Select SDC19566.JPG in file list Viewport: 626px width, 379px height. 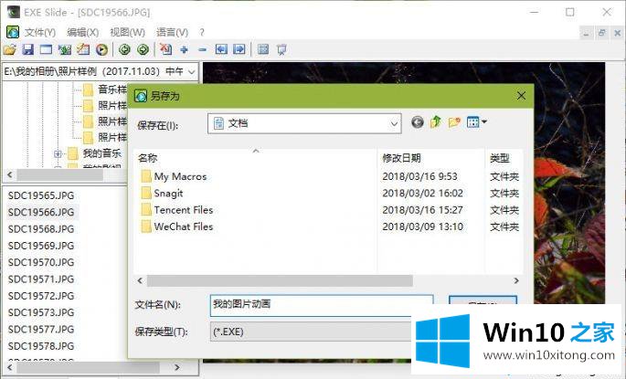(x=41, y=212)
